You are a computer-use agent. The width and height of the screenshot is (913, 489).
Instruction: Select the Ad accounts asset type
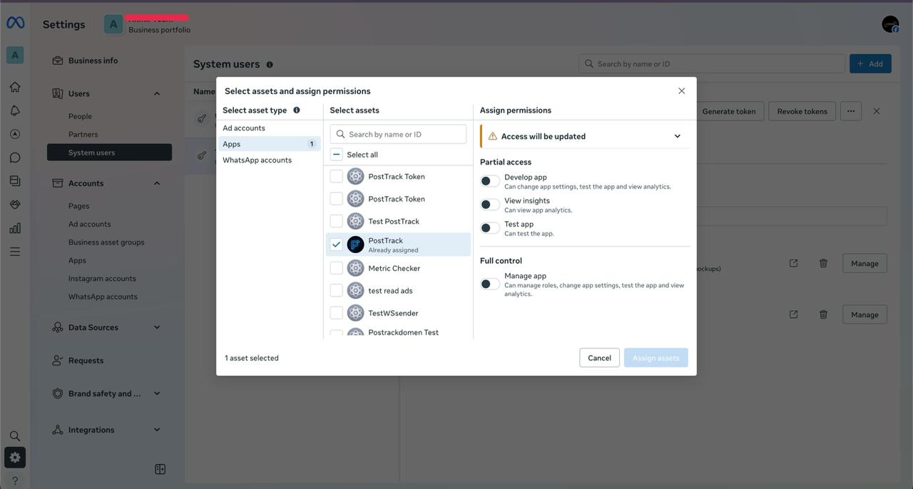[244, 128]
